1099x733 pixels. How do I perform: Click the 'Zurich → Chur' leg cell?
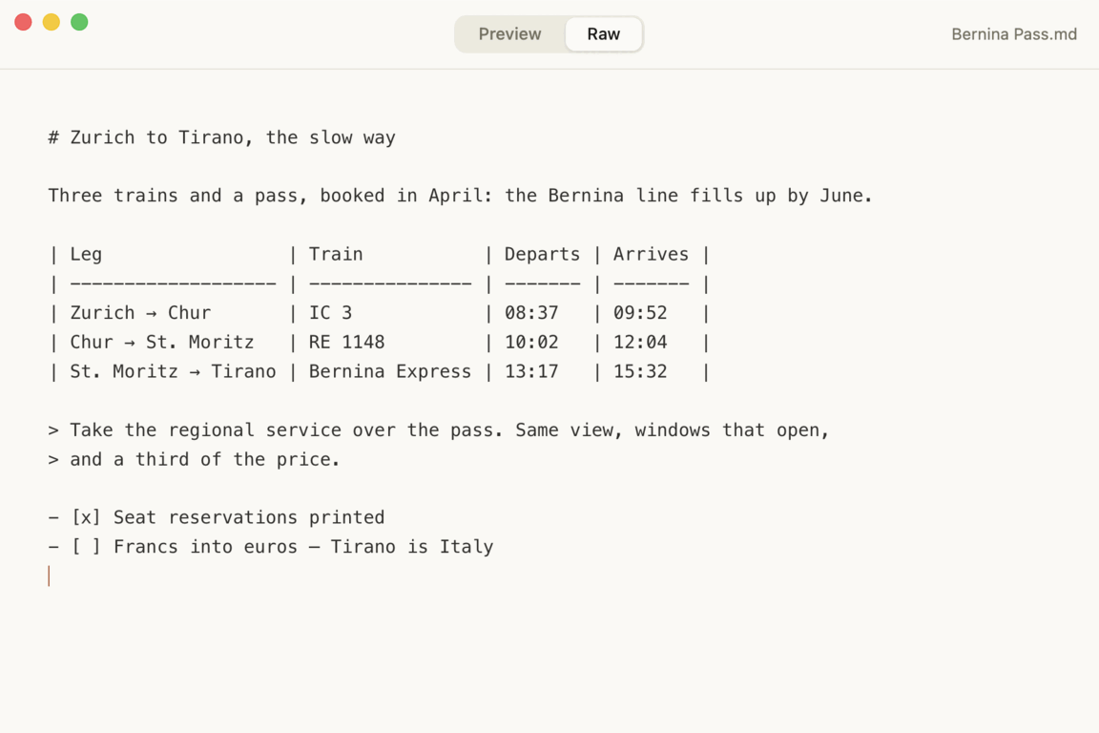click(x=140, y=313)
